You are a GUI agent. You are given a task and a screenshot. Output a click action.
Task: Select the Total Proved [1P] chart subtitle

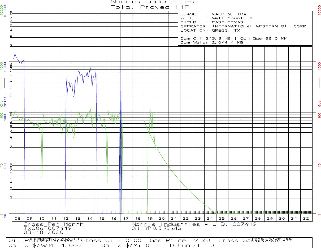152,7
